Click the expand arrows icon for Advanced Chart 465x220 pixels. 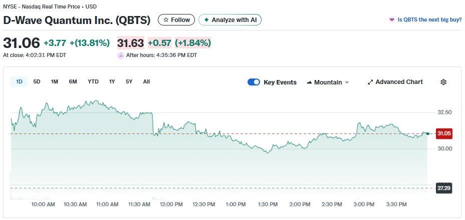pyautogui.click(x=370, y=82)
